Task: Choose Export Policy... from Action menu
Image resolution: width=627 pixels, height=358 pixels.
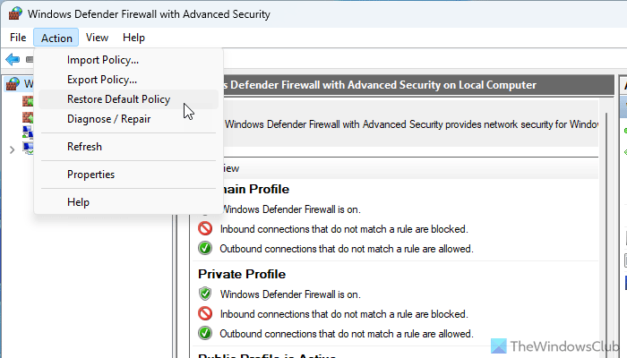Action: click(102, 80)
